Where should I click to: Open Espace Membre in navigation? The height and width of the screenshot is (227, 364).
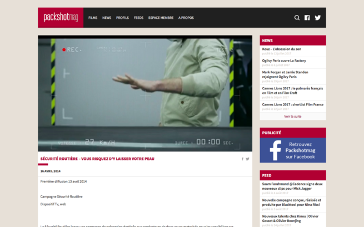(161, 18)
